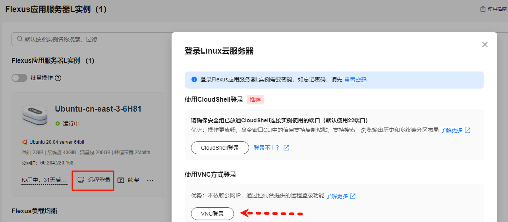The width and height of the screenshot is (508, 222).
Task: Close the 登录Linux云服务器 dialog
Action: 485,44
